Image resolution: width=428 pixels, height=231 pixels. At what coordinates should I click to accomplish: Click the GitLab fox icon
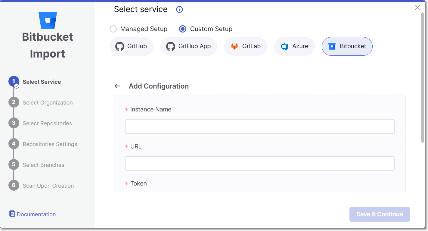click(234, 46)
